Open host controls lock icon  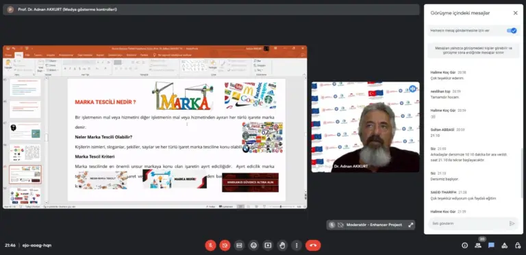(x=518, y=245)
